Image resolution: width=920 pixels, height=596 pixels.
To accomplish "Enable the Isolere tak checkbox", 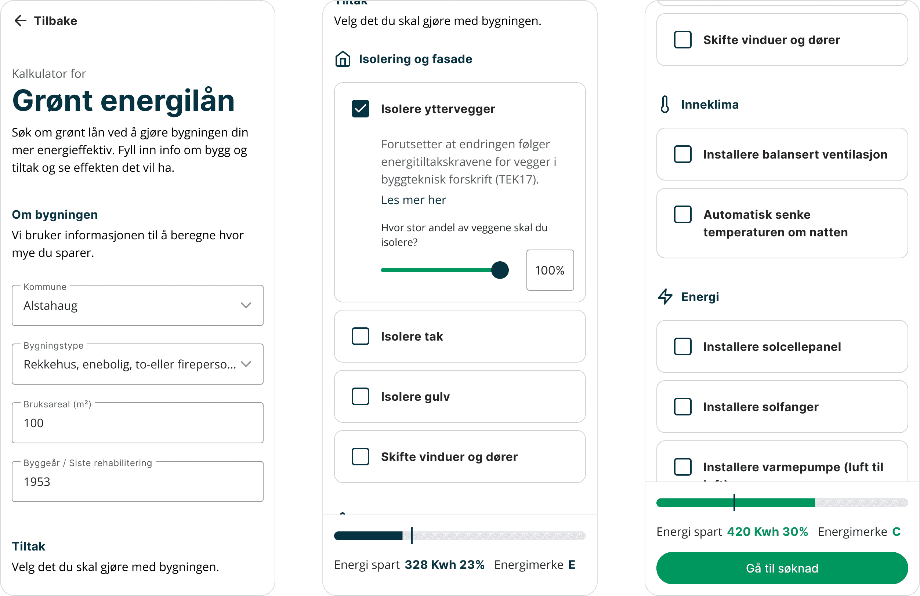I will click(x=360, y=336).
